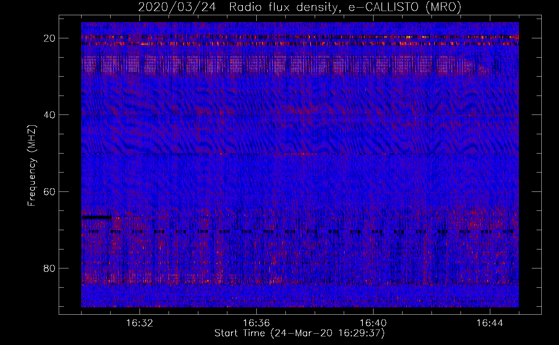Click the 40 frequency tick label
The image size is (559, 345).
point(50,115)
